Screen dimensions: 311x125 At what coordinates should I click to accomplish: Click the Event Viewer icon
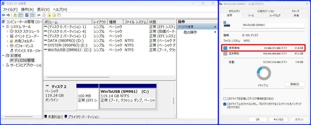coord(12,36)
